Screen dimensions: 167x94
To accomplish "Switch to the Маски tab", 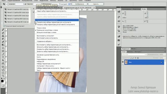I will tap(133, 49).
